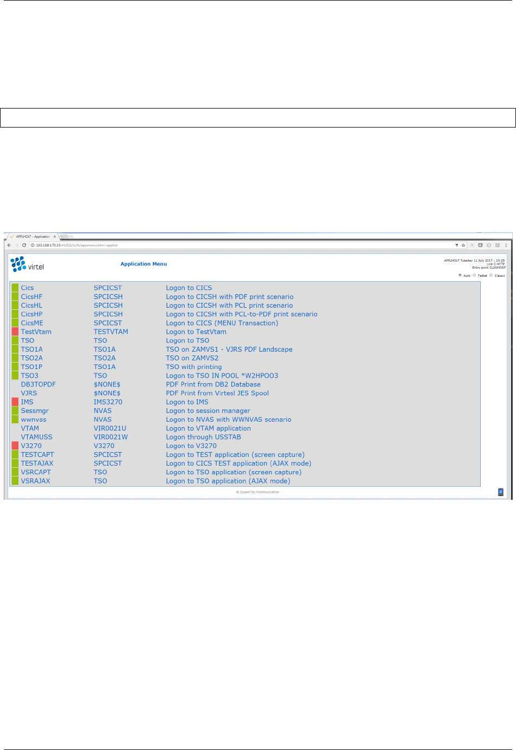
Task: Open the TestVtam application link
Action: click(36, 332)
